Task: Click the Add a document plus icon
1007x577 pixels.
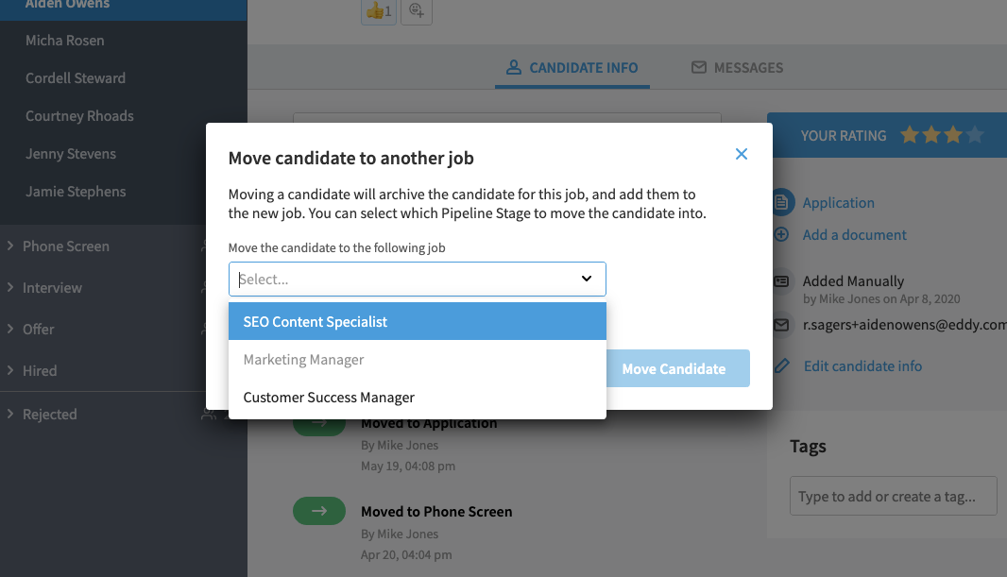Action: coord(781,234)
